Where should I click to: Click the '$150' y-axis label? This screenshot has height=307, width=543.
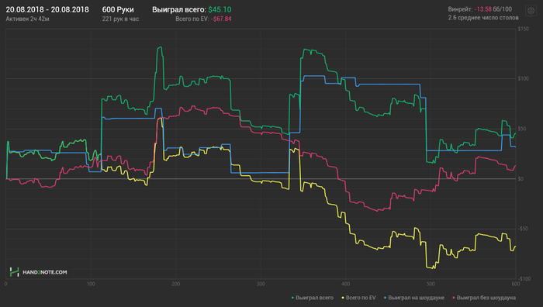click(x=524, y=29)
